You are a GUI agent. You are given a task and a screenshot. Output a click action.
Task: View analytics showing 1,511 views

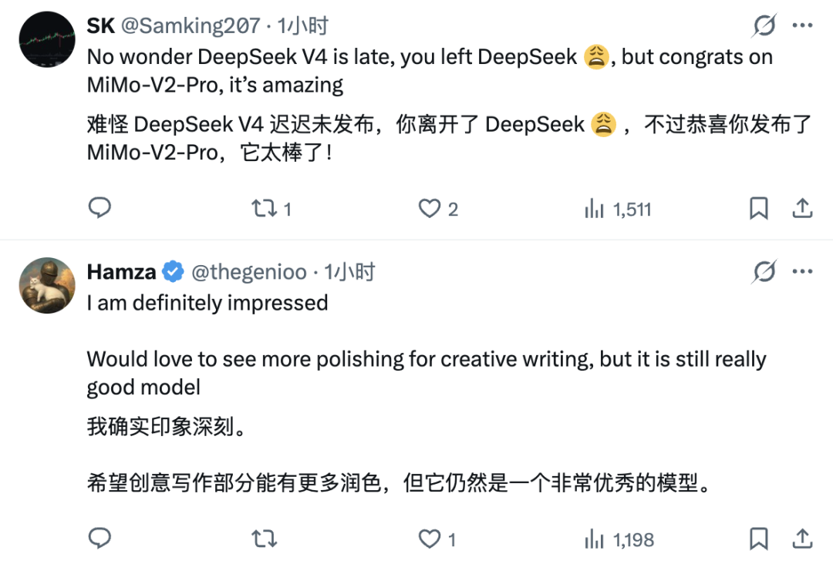click(594, 208)
